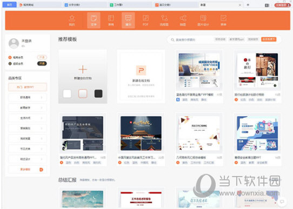Choose the white background swatch
Screen dimensions: 293x209
click(x=67, y=93)
